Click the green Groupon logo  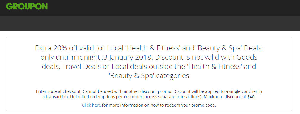click(27, 6)
